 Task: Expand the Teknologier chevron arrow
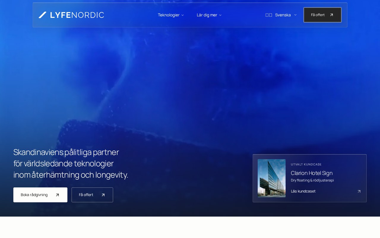point(183,15)
